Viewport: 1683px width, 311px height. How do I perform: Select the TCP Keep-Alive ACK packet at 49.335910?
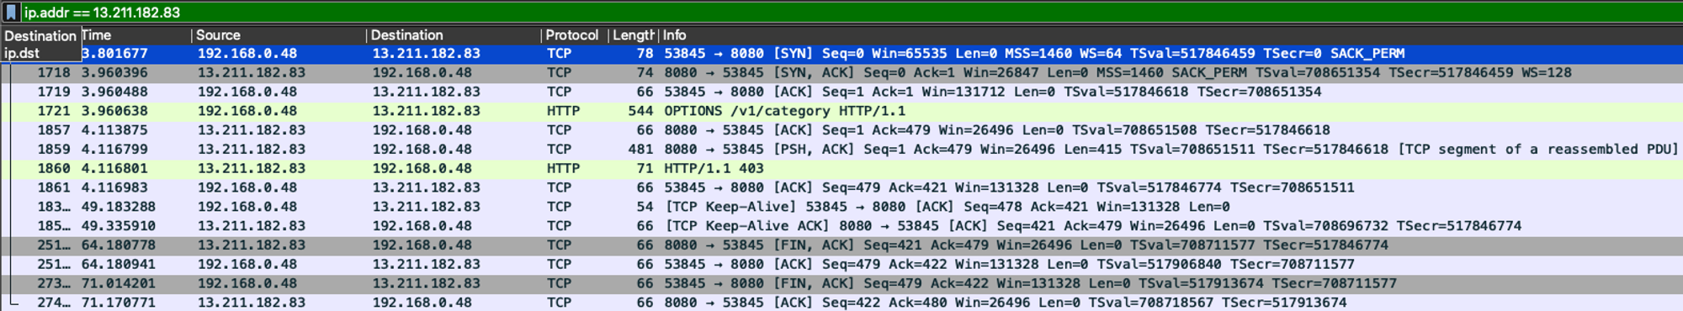click(841, 226)
